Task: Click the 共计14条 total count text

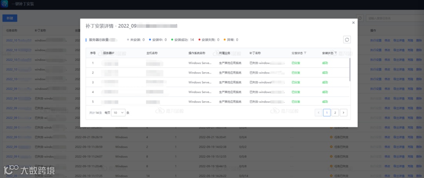Action: [95, 113]
